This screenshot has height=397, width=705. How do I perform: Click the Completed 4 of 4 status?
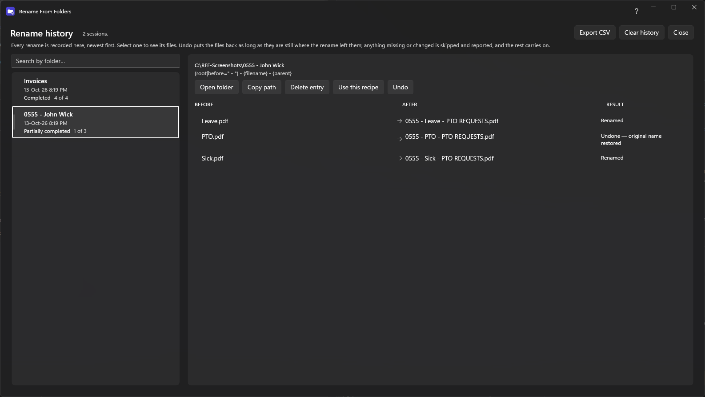click(x=46, y=98)
